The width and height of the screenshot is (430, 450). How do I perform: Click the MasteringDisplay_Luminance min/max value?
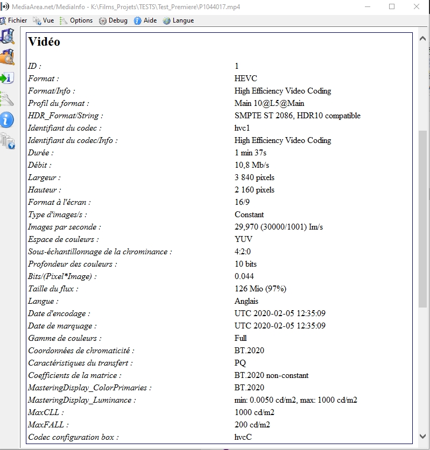(296, 400)
